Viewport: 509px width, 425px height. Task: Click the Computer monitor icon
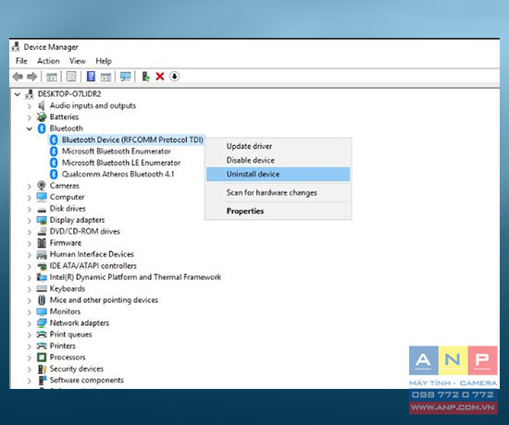click(42, 197)
